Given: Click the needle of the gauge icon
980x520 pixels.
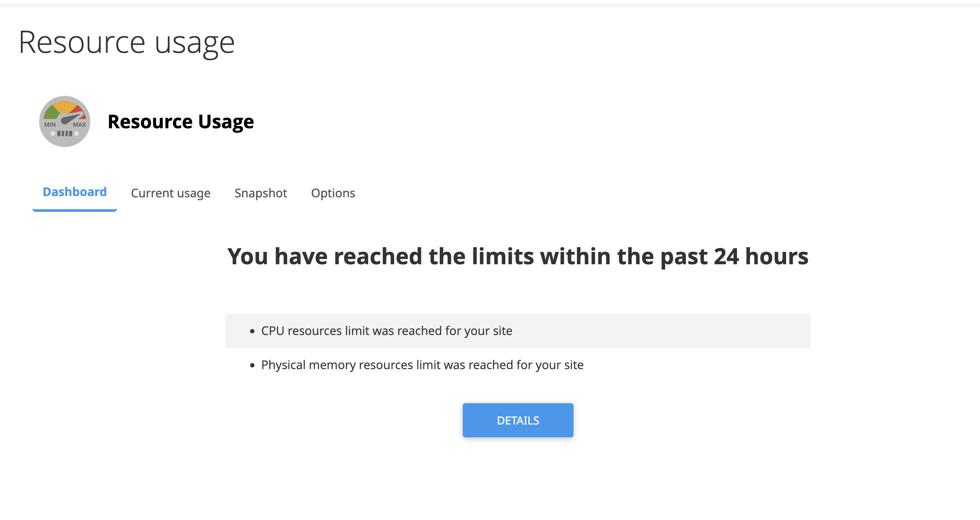Looking at the screenshot, I should [x=72, y=118].
